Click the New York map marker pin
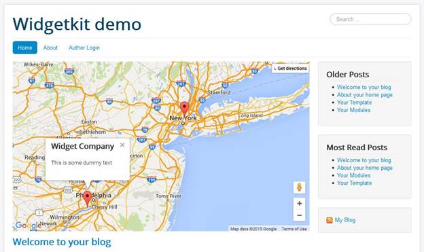This screenshot has width=424, height=252. (184, 109)
